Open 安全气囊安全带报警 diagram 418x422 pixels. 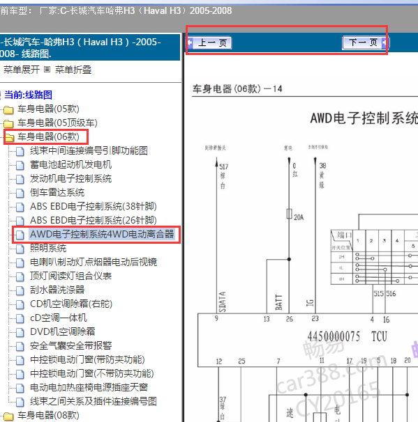pyautogui.click(x=70, y=346)
